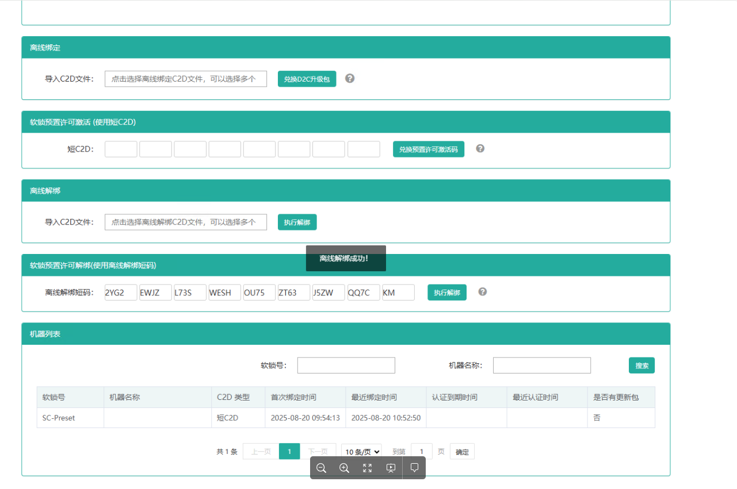Click help icon beside the 离线解绑短码 执行解绑 button

[x=483, y=291]
